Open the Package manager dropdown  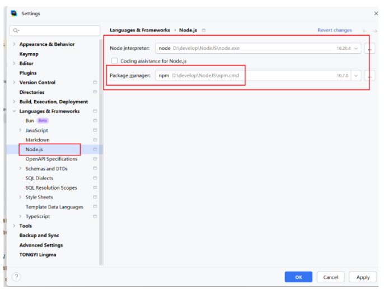(x=356, y=75)
